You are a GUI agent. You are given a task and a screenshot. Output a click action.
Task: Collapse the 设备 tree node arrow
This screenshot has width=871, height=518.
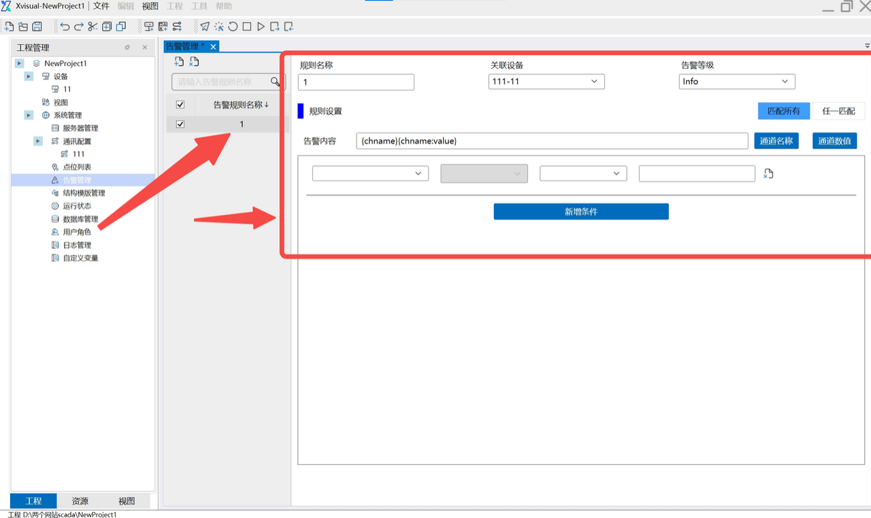click(x=29, y=76)
